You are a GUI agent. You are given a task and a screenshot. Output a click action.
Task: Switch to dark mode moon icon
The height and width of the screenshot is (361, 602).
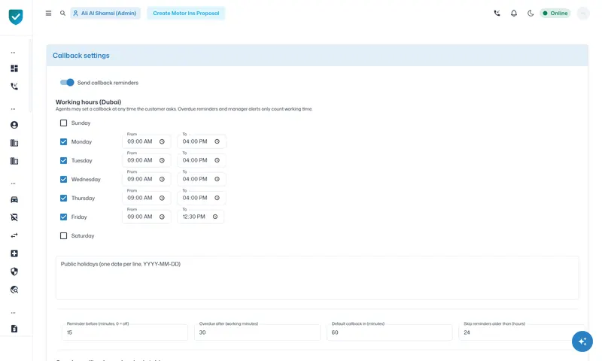pos(531,13)
